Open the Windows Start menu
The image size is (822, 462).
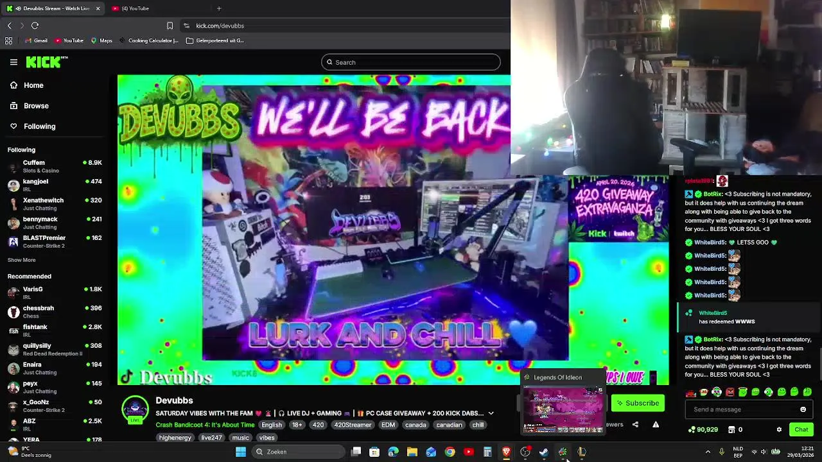click(x=241, y=452)
